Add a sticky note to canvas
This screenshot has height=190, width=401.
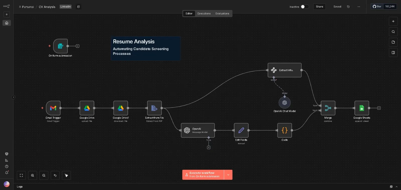click(393, 42)
